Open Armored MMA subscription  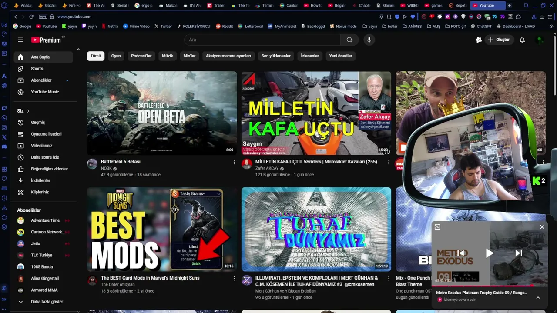tap(43, 290)
